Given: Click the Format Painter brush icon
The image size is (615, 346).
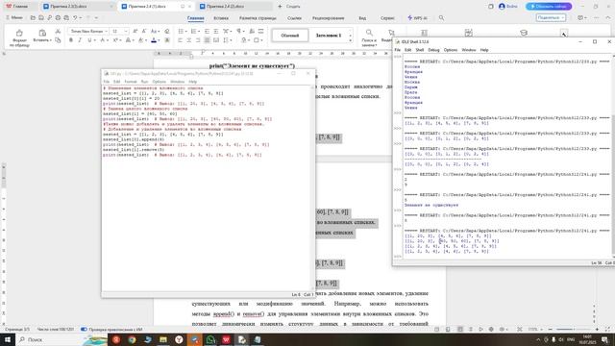Looking at the screenshot, I should coord(19,33).
